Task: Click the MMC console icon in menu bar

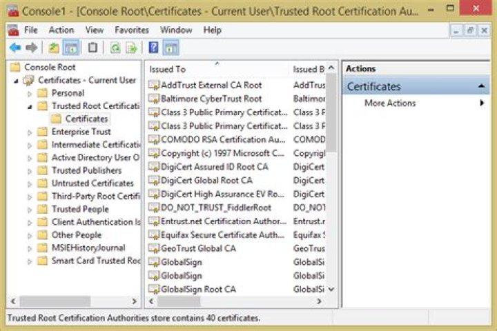Action: point(13,30)
